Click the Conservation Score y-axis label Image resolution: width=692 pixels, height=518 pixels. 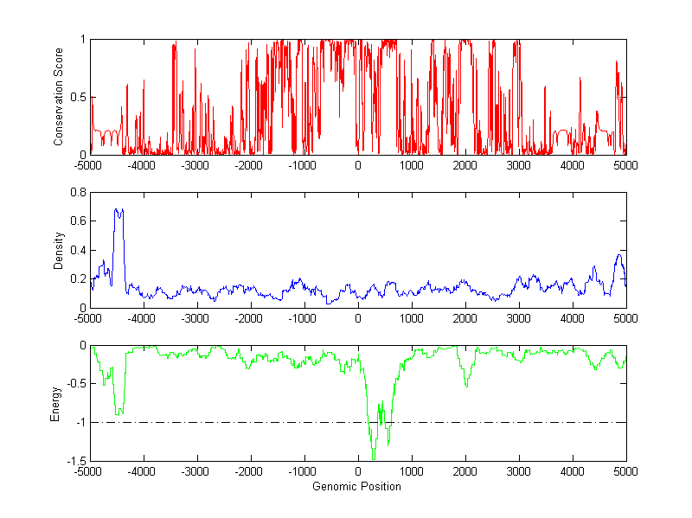(59, 97)
